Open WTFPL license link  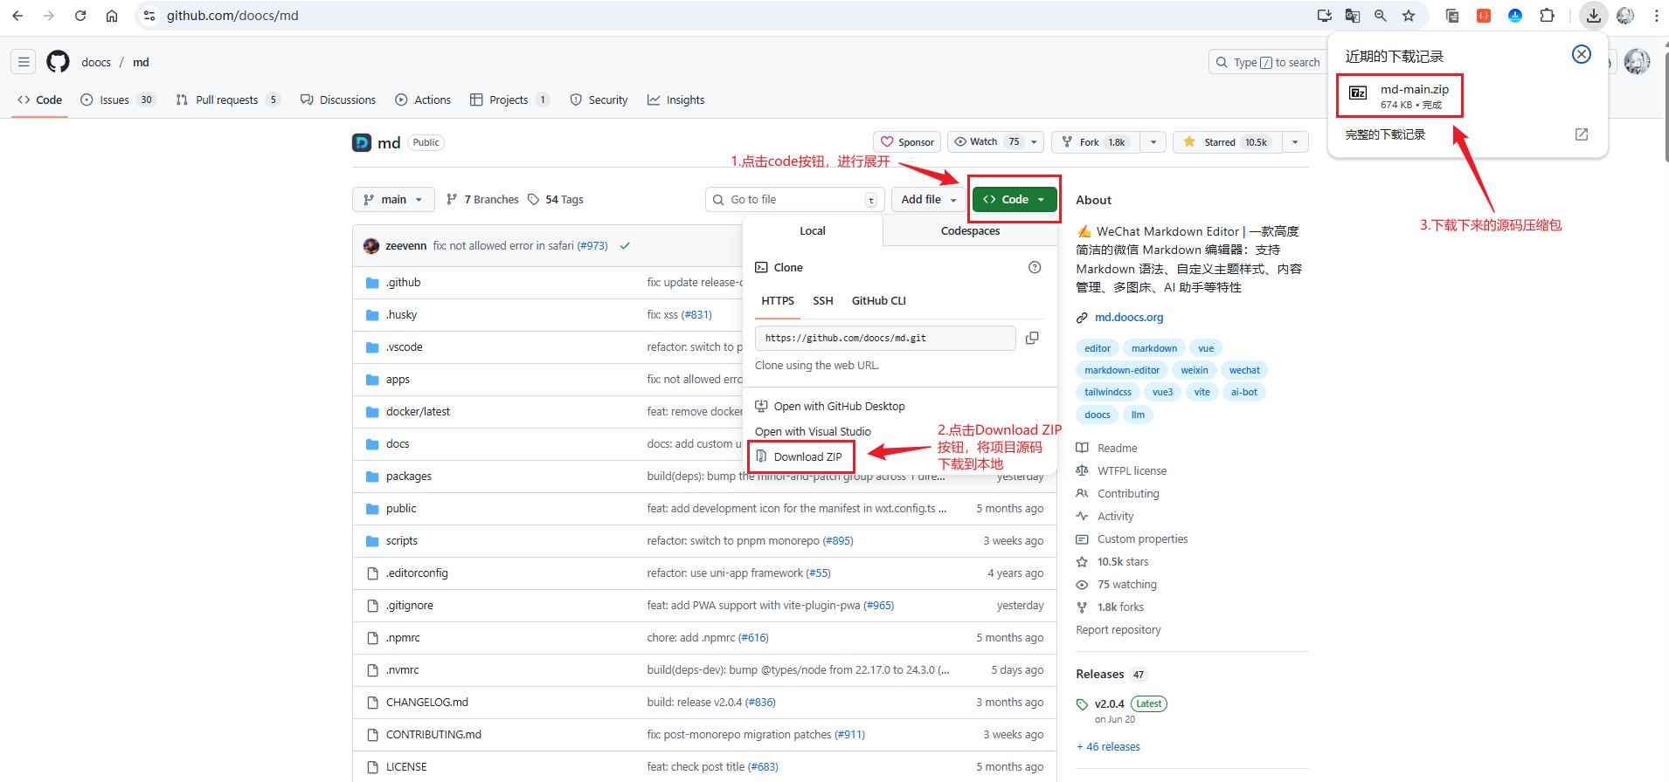point(1132,471)
